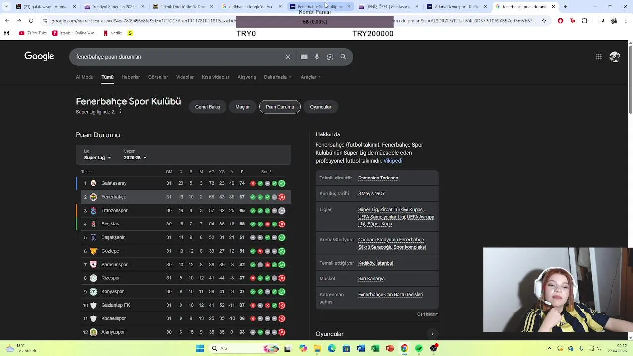Open the Samsunspor row in standings
This screenshot has height=356, width=633.
(x=183, y=265)
